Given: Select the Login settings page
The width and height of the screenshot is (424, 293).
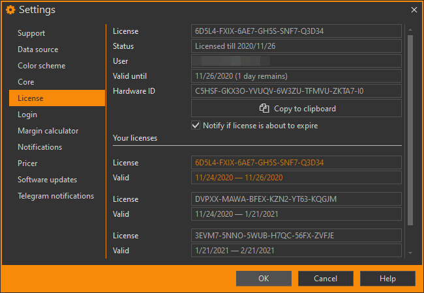Looking at the screenshot, I should pos(27,115).
